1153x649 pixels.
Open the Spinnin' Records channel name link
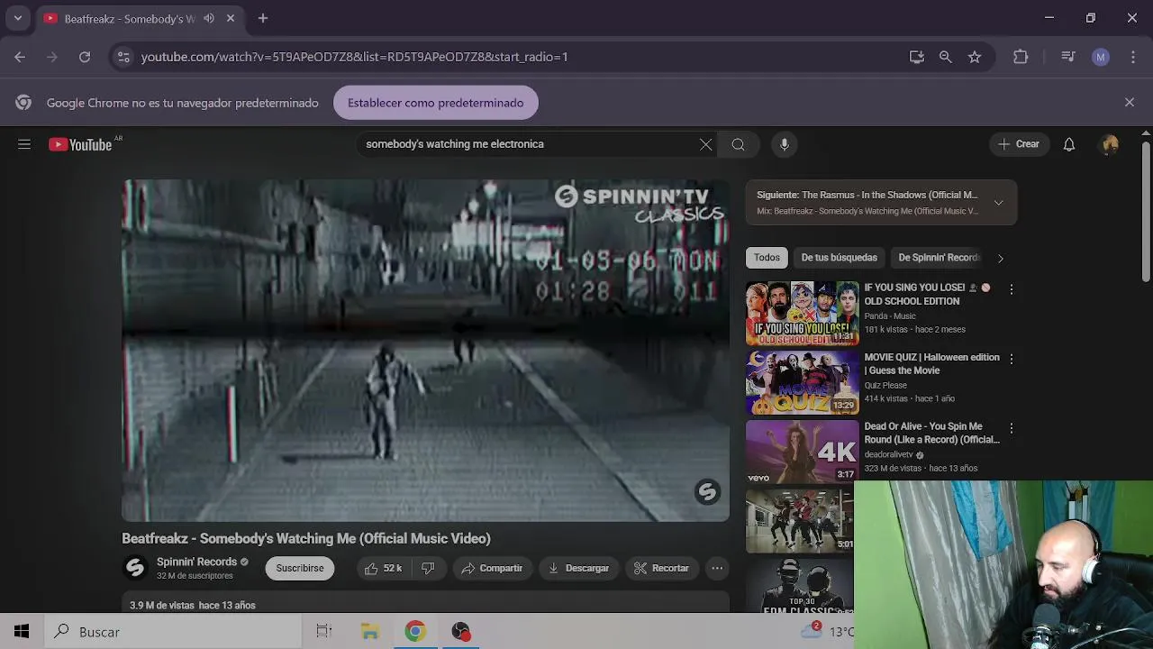pyautogui.click(x=196, y=562)
